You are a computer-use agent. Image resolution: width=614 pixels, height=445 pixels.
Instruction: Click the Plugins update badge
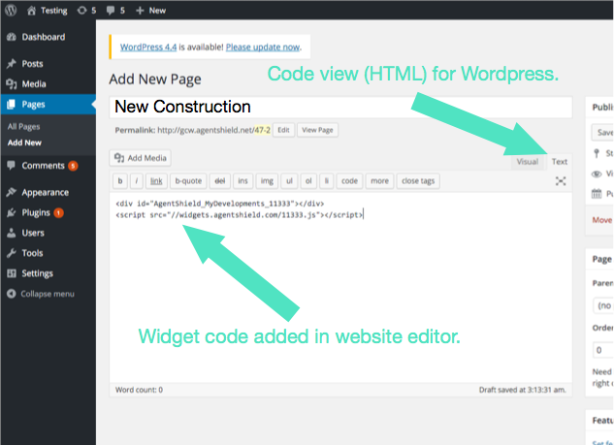click(59, 213)
